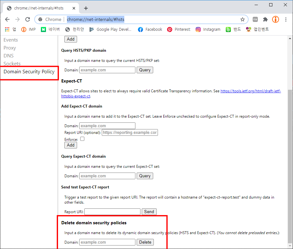Open the 엠인벤트 bookmark
This screenshot has width=293, height=249.
coord(257,29)
